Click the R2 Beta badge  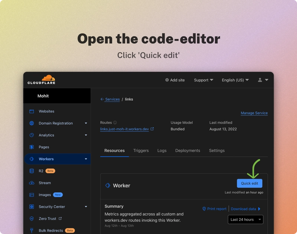pos(50,171)
